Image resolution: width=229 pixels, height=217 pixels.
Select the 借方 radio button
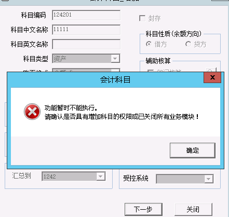pyautogui.click(x=149, y=44)
